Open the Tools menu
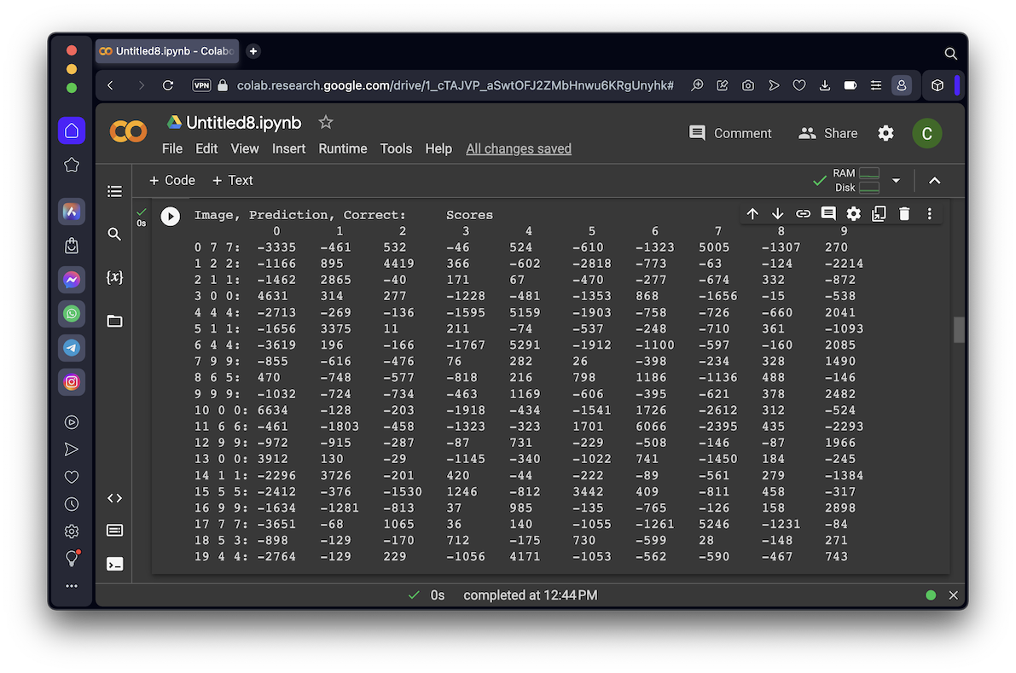The width and height of the screenshot is (1016, 673). click(x=396, y=148)
